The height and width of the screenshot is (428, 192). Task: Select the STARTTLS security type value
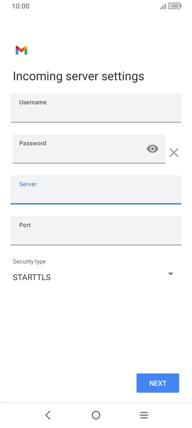tap(32, 277)
